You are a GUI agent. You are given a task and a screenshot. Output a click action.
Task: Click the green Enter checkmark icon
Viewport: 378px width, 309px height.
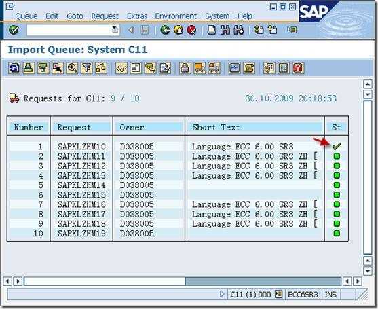14,30
